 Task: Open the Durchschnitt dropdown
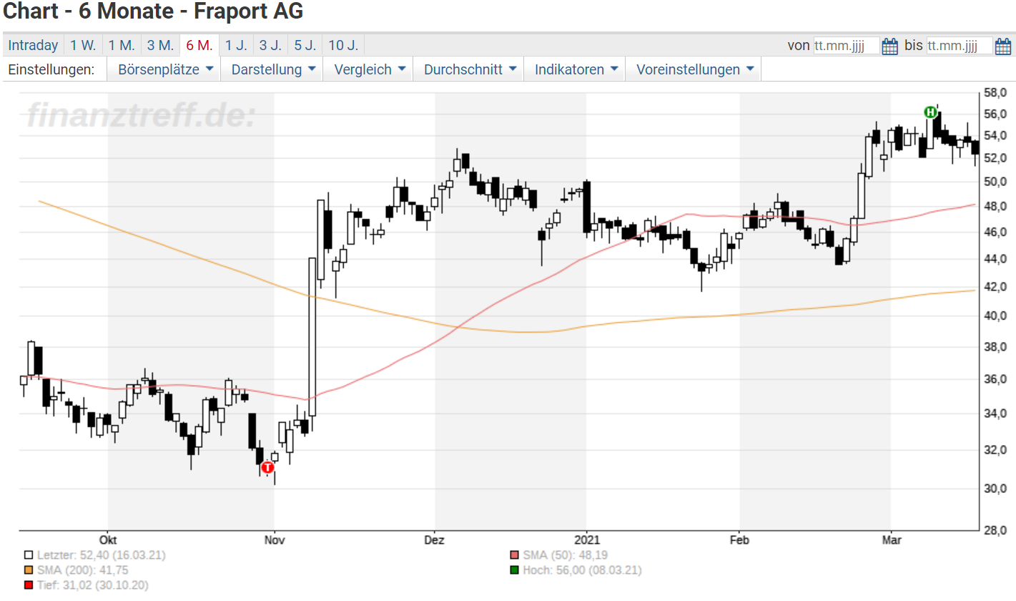point(468,69)
